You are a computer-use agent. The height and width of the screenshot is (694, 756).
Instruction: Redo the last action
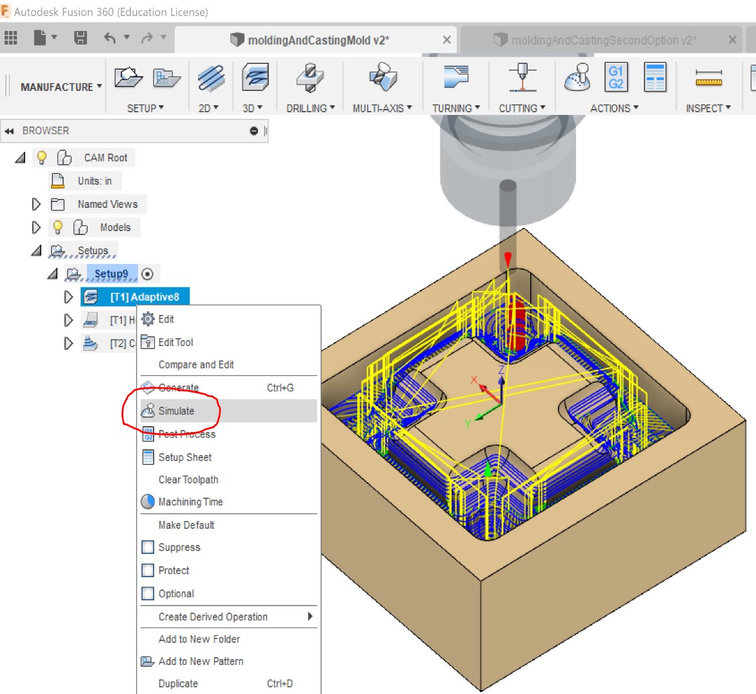147,37
